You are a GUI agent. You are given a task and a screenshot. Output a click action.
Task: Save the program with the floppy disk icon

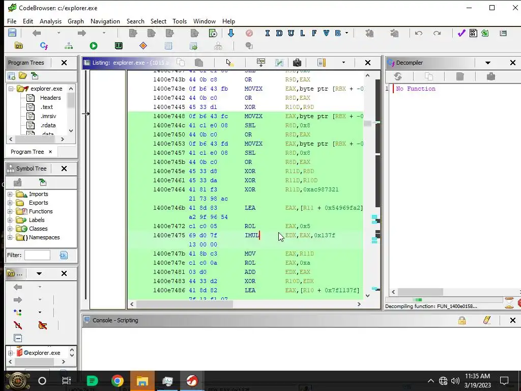(x=12, y=33)
